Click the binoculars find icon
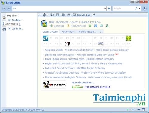This screenshot has width=149, height=113. (x=69, y=15)
